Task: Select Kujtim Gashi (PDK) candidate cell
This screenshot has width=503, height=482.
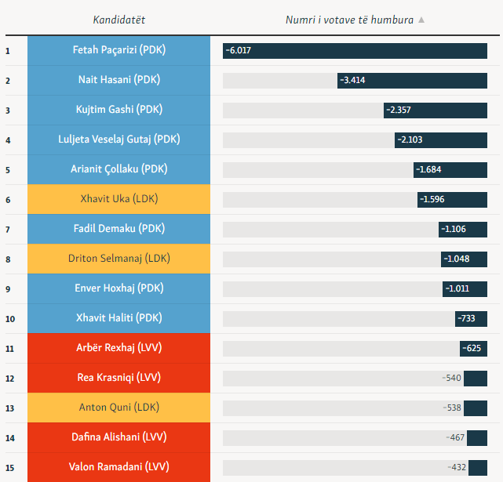Action: (x=118, y=110)
